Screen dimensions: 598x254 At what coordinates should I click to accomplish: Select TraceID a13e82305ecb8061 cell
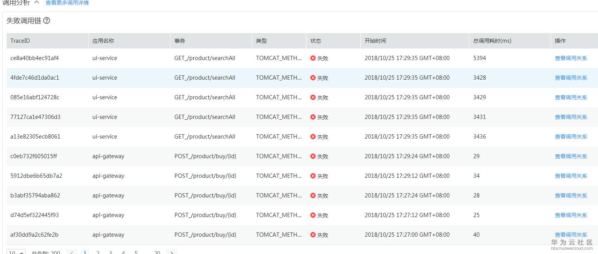(x=35, y=137)
